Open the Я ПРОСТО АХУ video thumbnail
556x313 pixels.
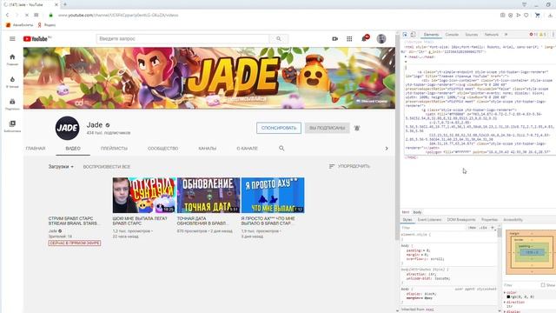[x=273, y=195]
